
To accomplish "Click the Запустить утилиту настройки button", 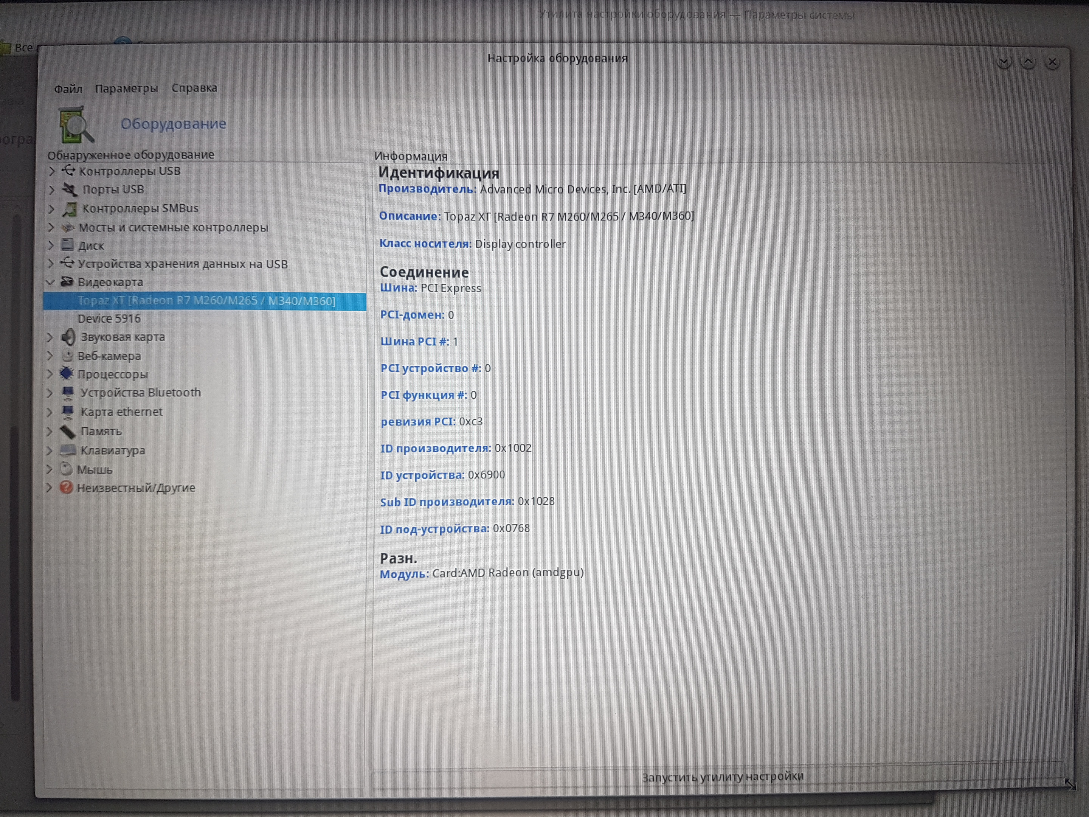I will (x=722, y=777).
